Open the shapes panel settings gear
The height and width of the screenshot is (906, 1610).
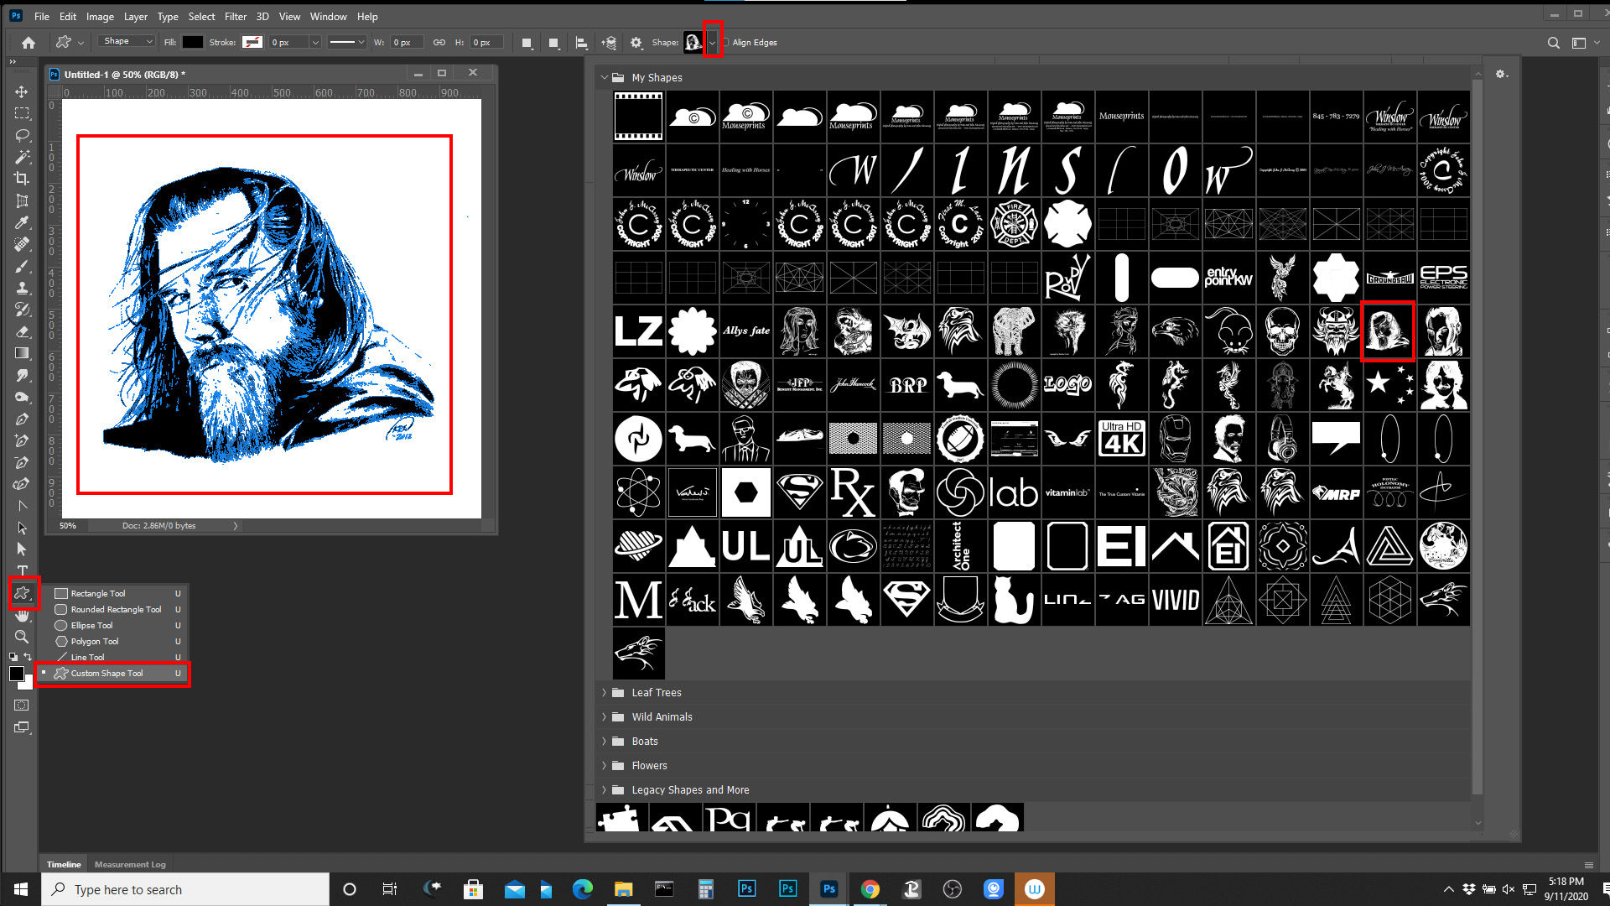[x=1501, y=74]
